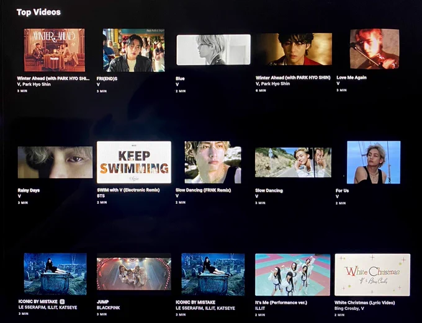Viewport: 422px width, 323px height.
Task: Open artist BTS under SWIM with V
Action: 101,196
